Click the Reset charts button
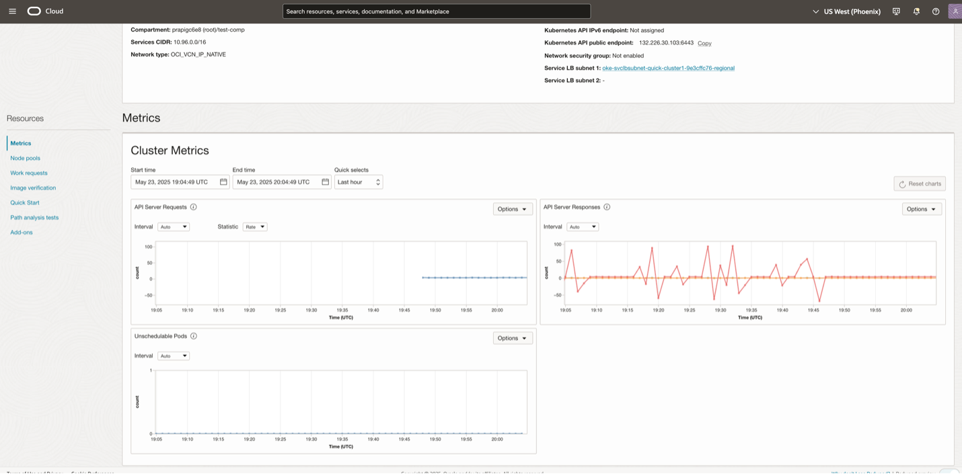Screen dimensions: 962x476 [920, 183]
